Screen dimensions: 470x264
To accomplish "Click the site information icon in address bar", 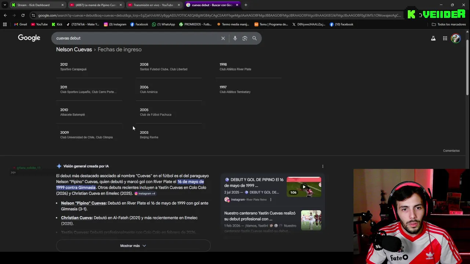I will coord(33,15).
